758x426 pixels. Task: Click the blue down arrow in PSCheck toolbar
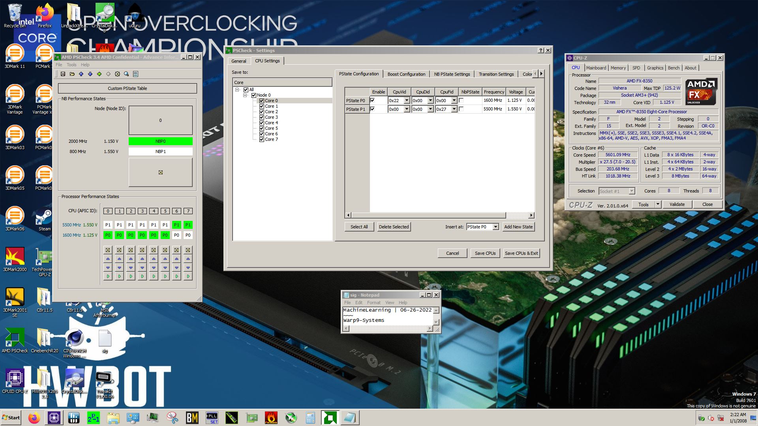pyautogui.click(x=90, y=74)
